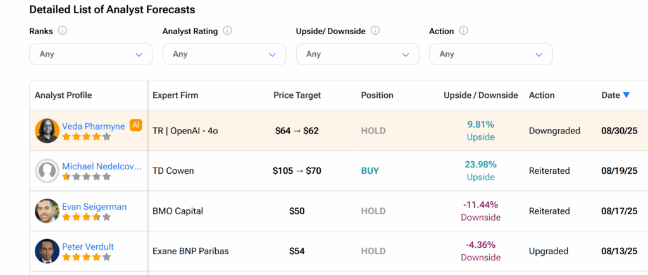
Task: Expand the Analyst Rating dropdown
Action: coord(224,54)
